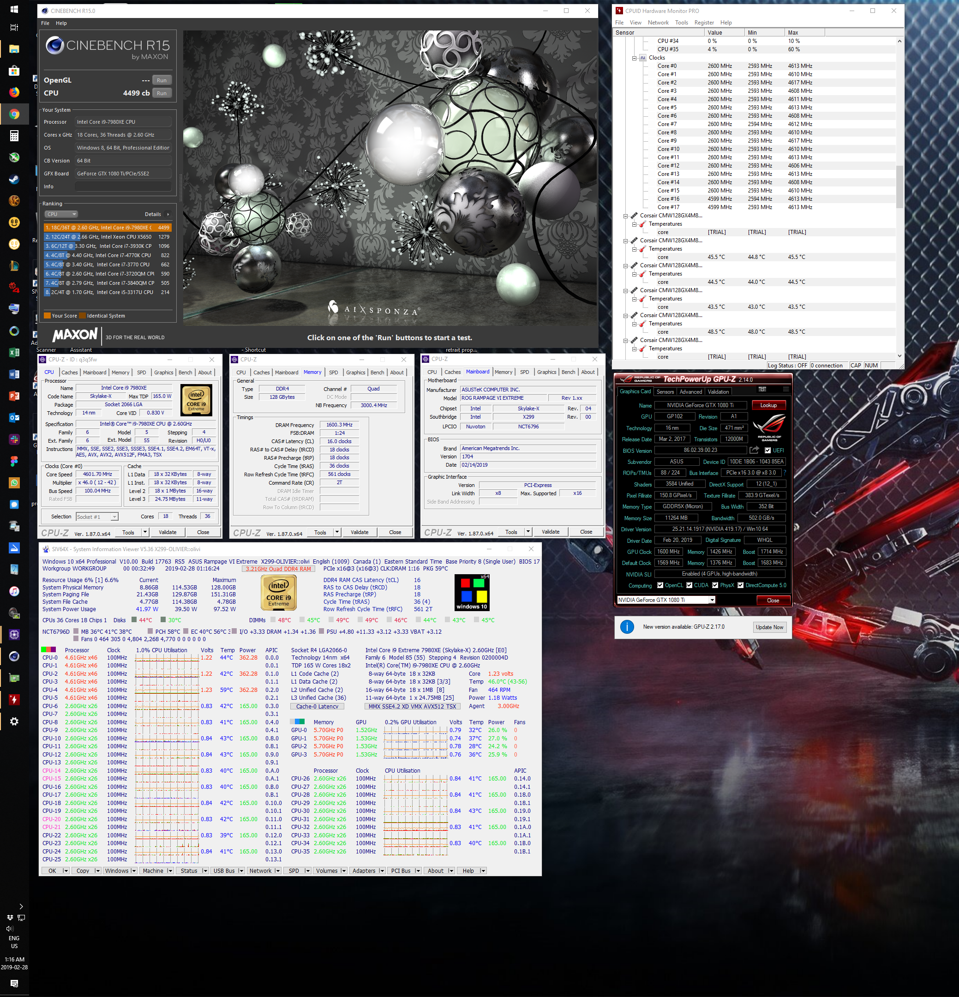This screenshot has width=959, height=997.
Task: Open SPD tab in CPU-Z Memory window
Action: click(x=334, y=372)
